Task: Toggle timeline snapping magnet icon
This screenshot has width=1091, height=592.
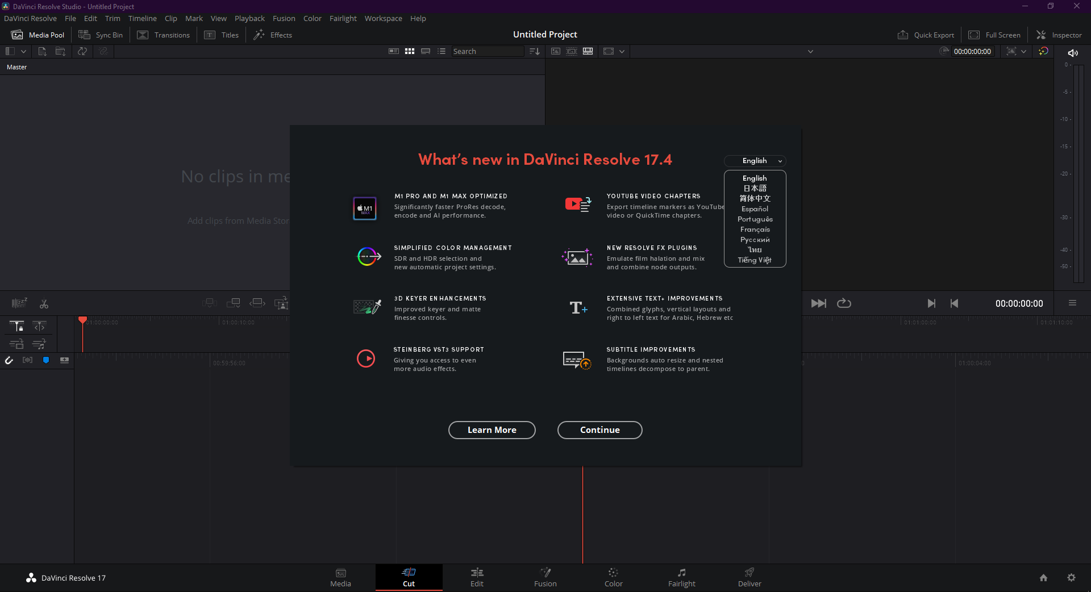Action: [x=9, y=360]
